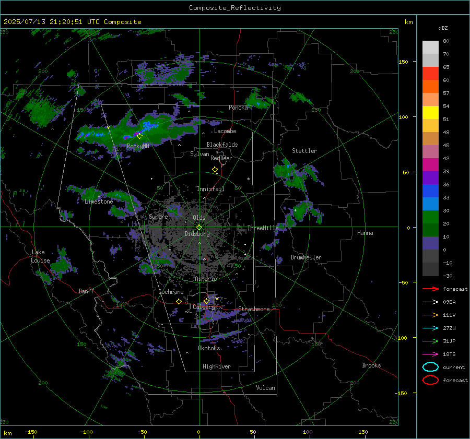Pick the green swatch between 30 and 20 dBZ
470x439 pixels.
tap(430, 217)
